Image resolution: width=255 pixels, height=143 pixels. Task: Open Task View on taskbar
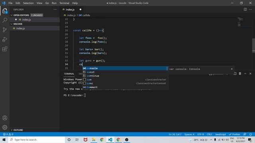point(77,139)
